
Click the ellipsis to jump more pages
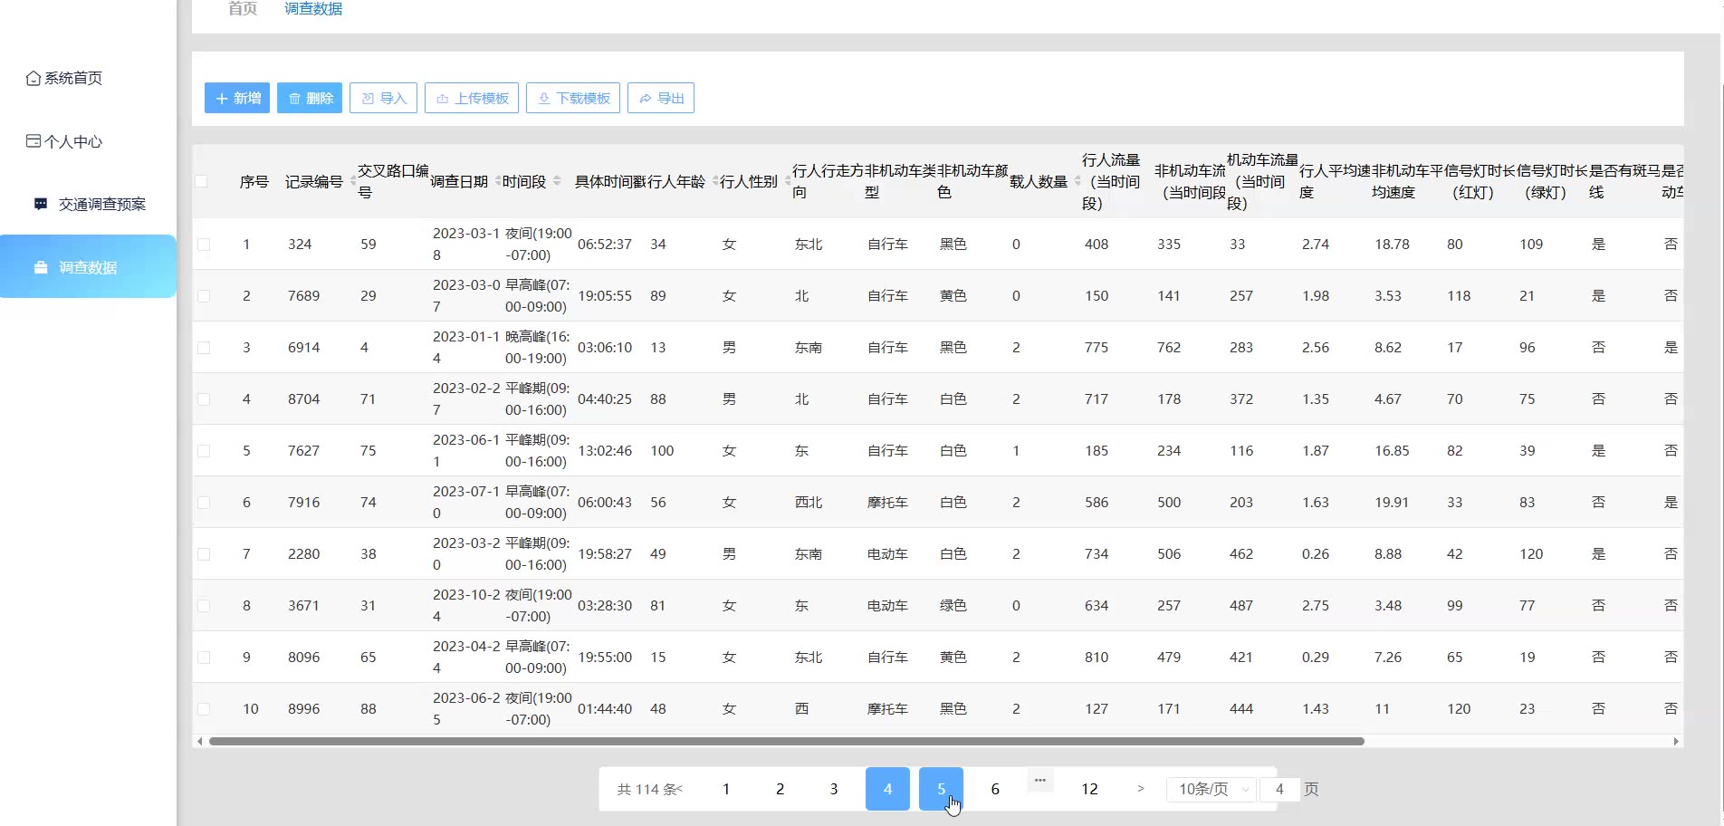tap(1039, 780)
